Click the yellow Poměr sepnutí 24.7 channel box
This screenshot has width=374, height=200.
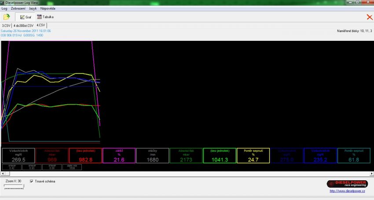(x=253, y=156)
